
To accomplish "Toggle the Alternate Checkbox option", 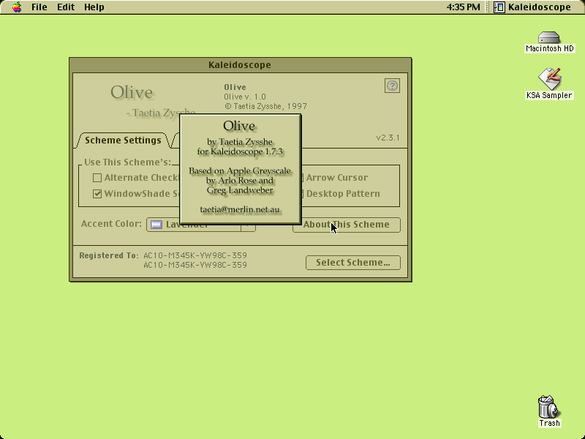I will tap(97, 178).
